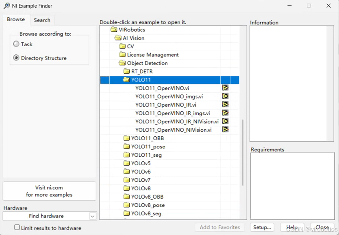Click the YOLOv7 folder icon
The image size is (339, 235).
tap(127, 180)
